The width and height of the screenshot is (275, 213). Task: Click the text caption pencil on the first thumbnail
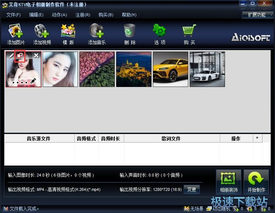(x=33, y=81)
